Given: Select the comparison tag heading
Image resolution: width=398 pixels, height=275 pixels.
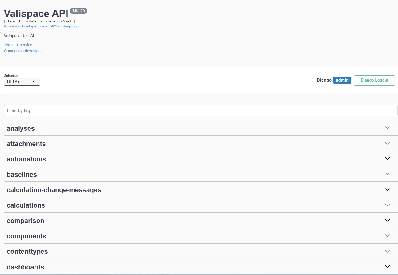Looking at the screenshot, I should coord(26,221).
